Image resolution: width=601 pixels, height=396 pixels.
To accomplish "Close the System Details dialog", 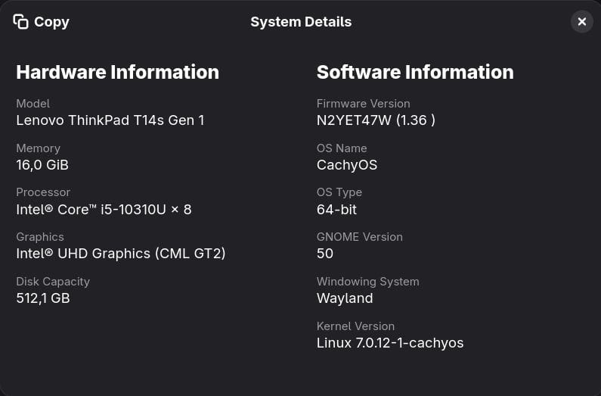I will (582, 21).
